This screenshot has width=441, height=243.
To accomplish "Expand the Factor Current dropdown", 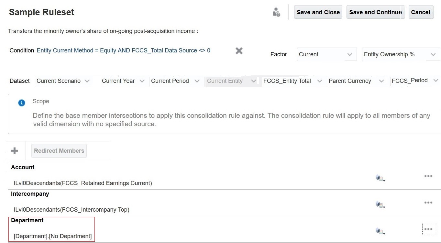I will pos(349,54).
